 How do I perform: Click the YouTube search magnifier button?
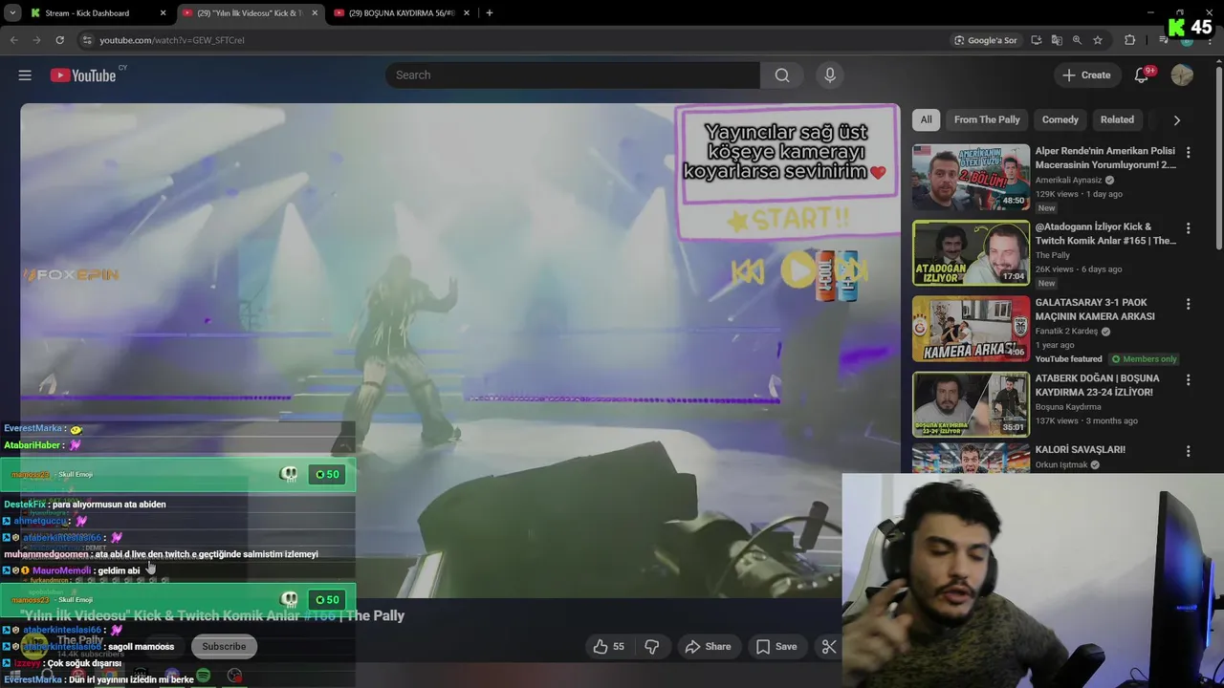(782, 75)
